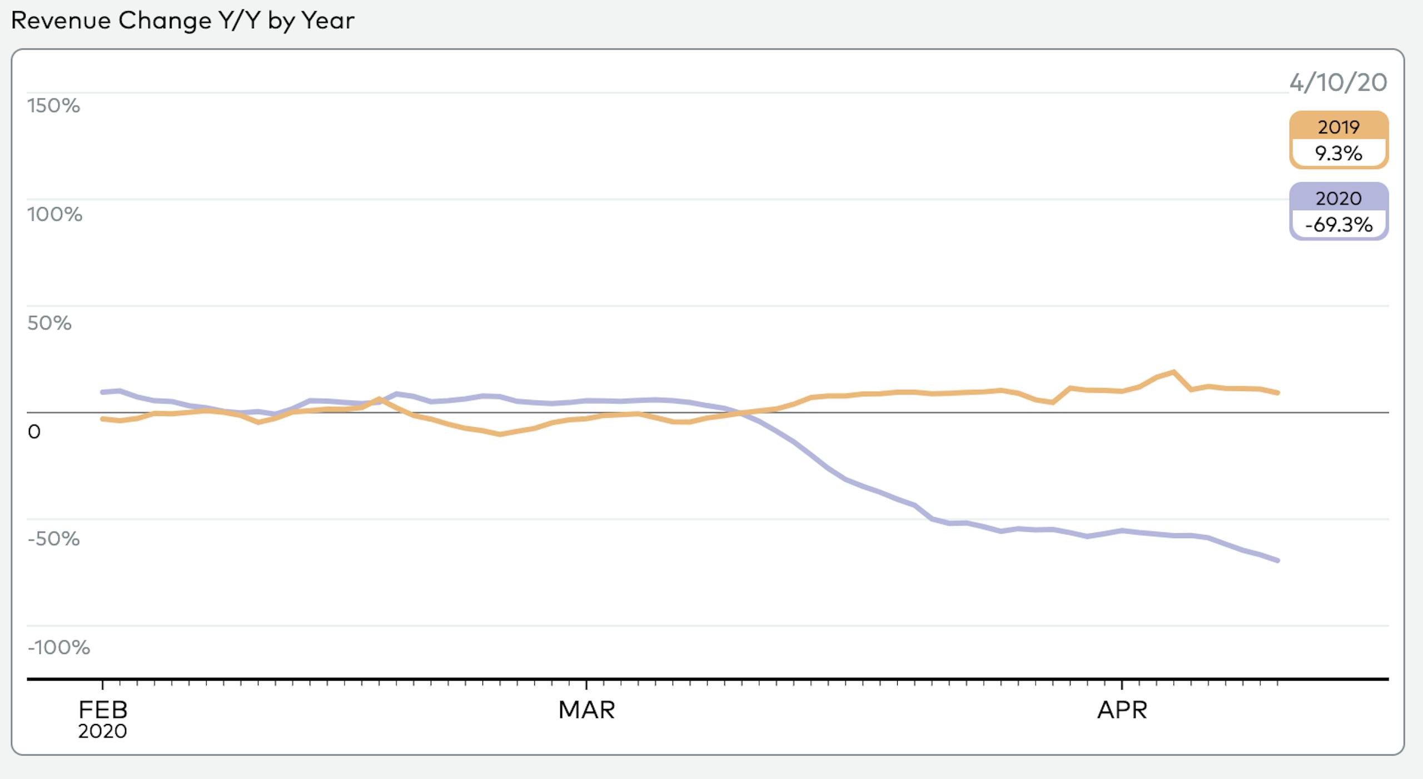Select the -69.3% value in the legend
The height and width of the screenshot is (779, 1423).
tap(1339, 224)
